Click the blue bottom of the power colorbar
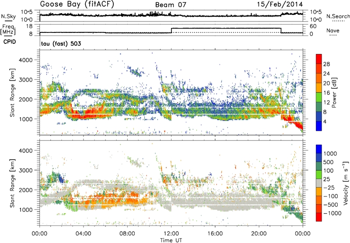 [319, 126]
